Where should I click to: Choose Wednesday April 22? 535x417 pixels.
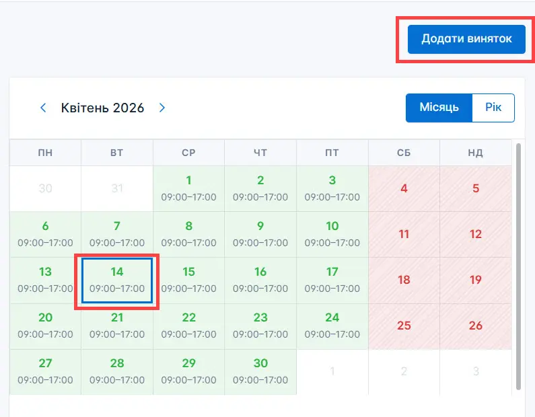pyautogui.click(x=188, y=326)
